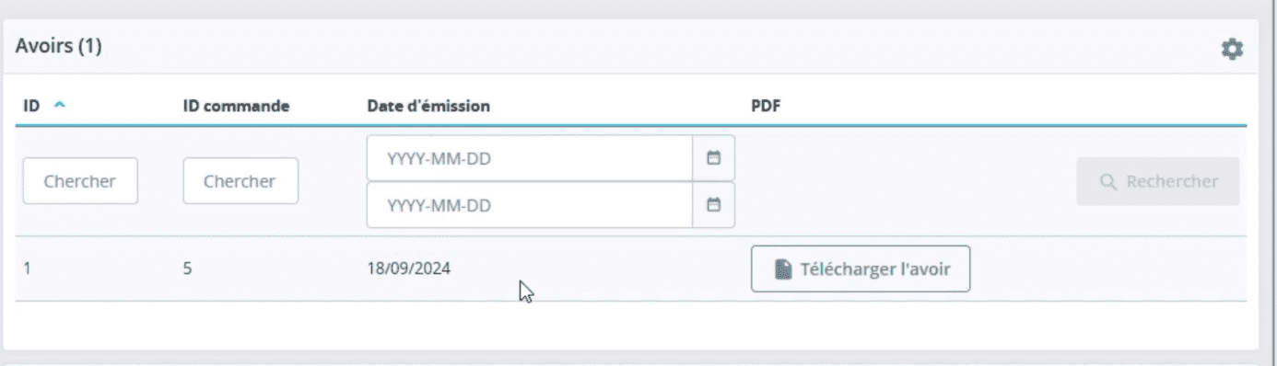Click the Date d'émission column header
Viewport: 1277px width, 366px height.
point(428,106)
